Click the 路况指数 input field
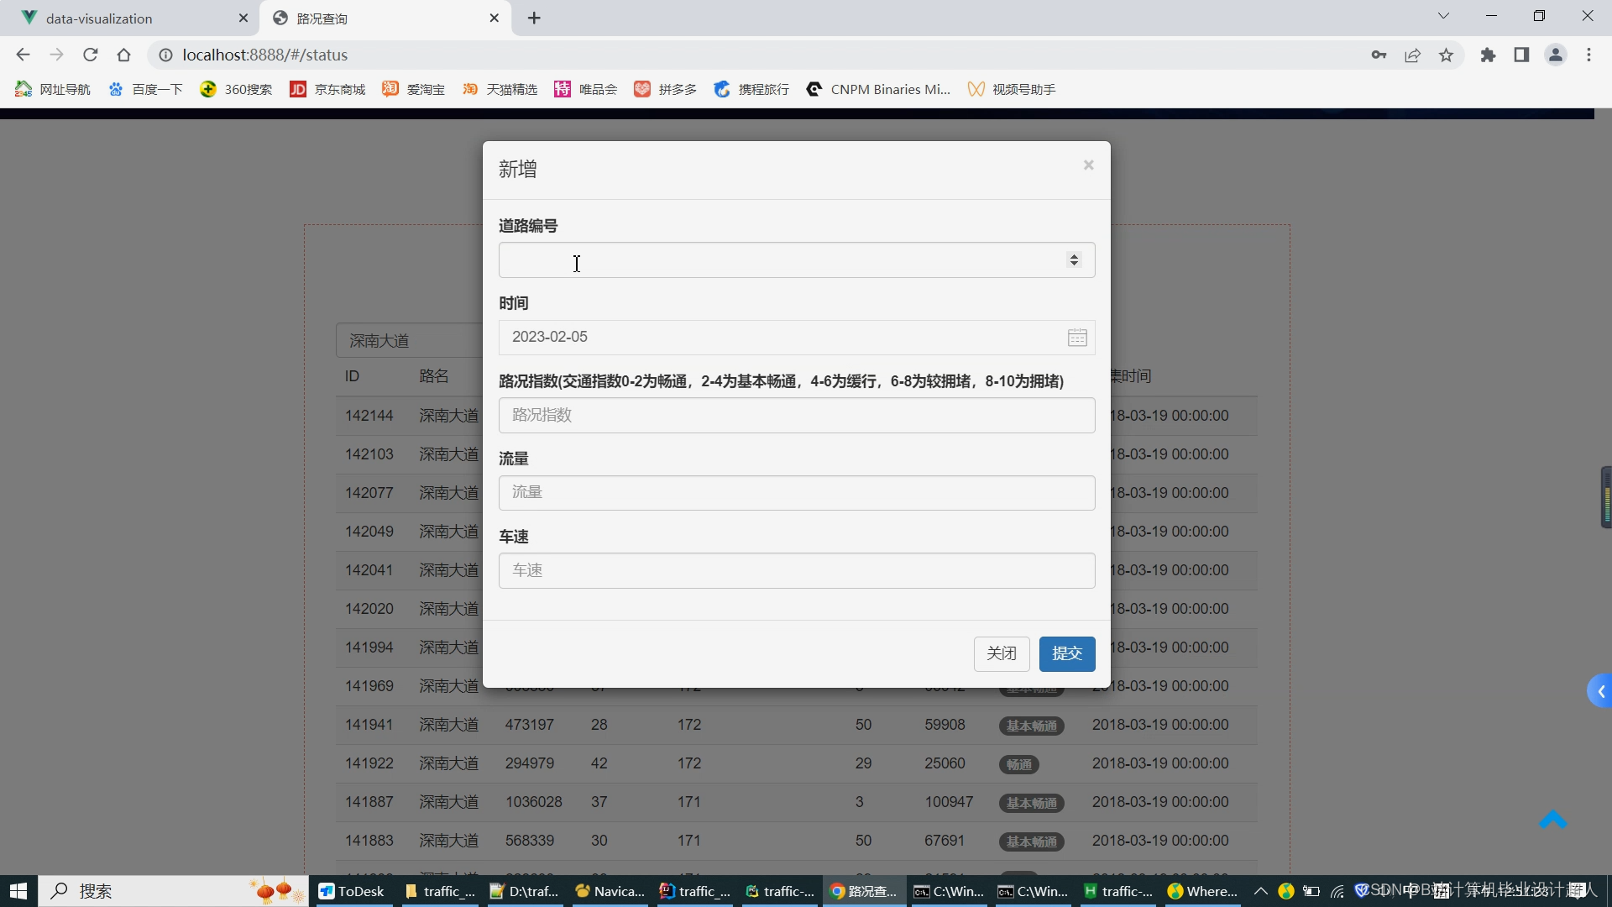The width and height of the screenshot is (1612, 907). tap(796, 416)
